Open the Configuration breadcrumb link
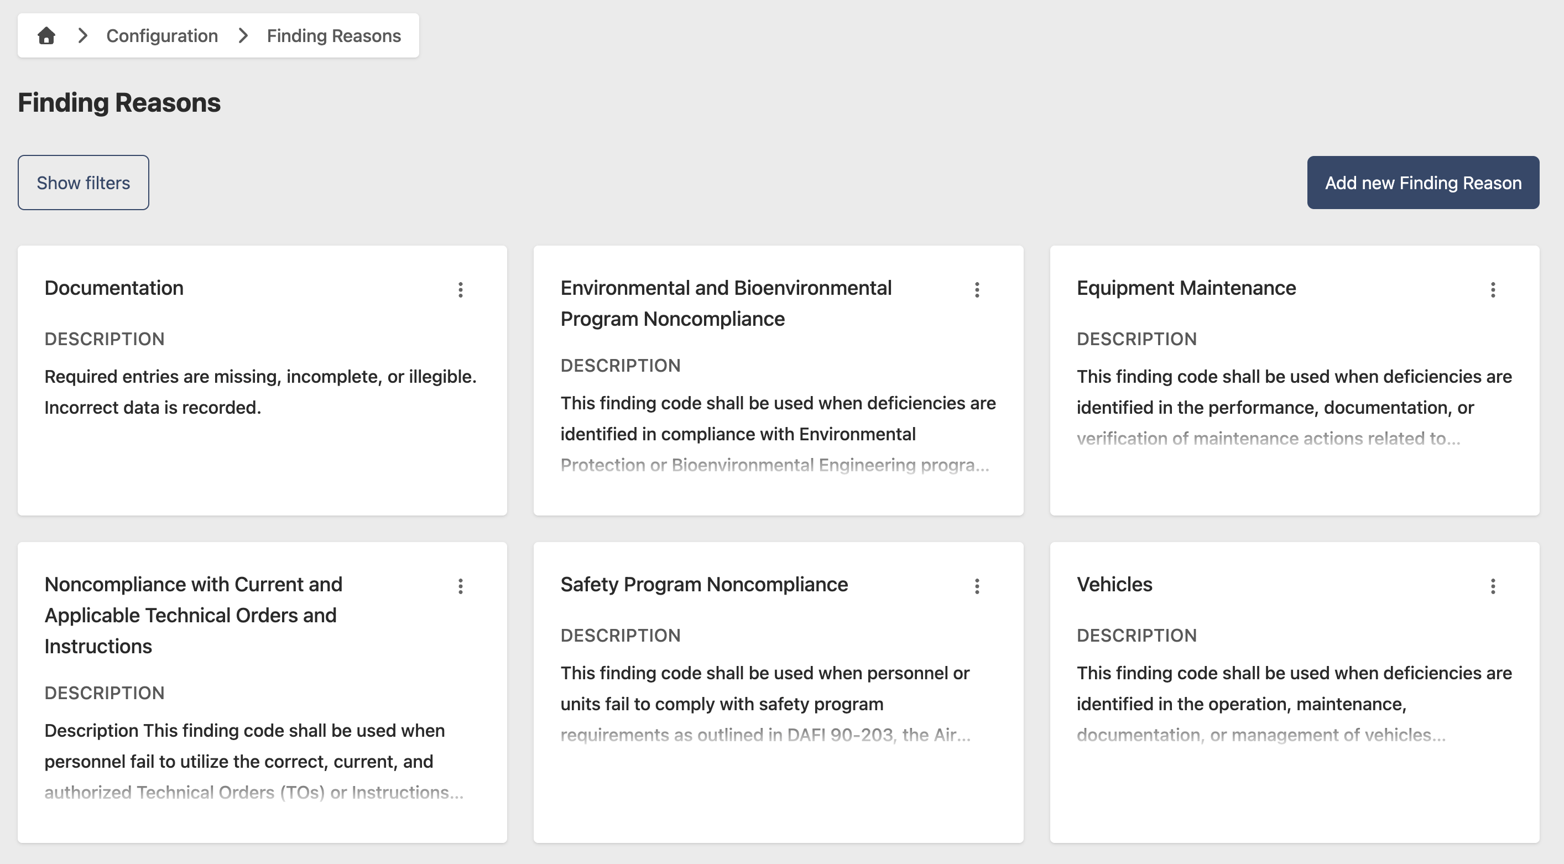1564x864 pixels. 162,36
